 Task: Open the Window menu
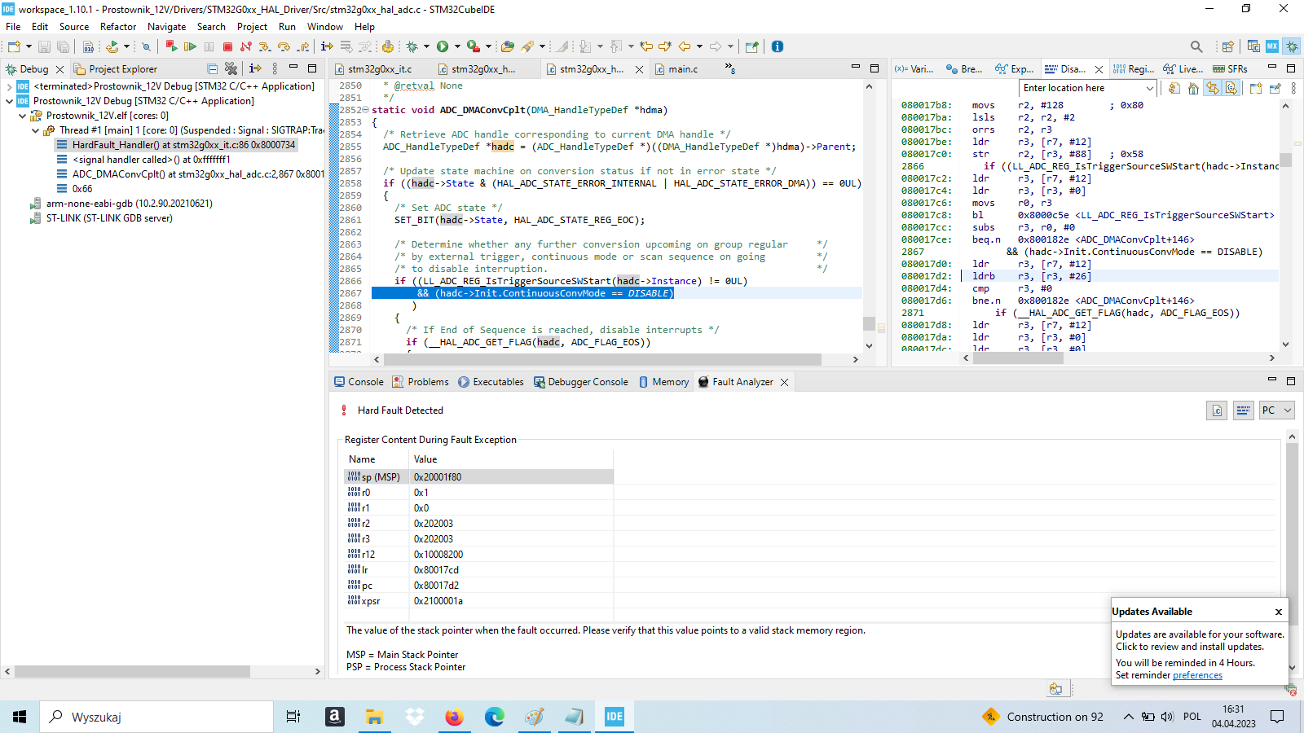325,27
